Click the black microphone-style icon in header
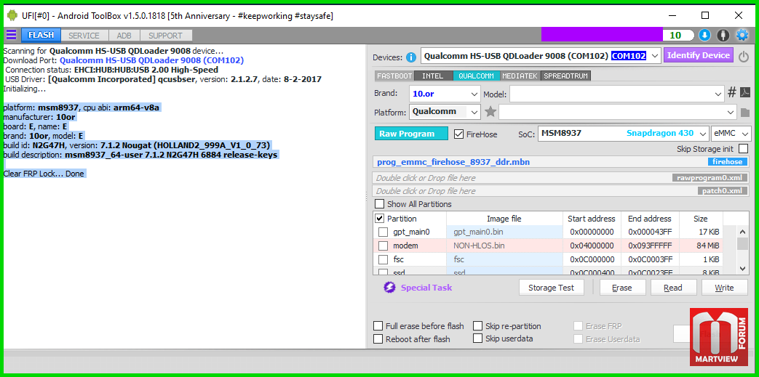Image resolution: width=759 pixels, height=377 pixels. pyautogui.click(x=723, y=36)
